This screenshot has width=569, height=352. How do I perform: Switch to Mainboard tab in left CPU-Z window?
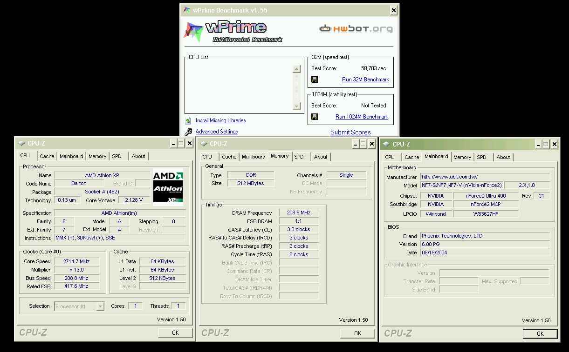(71, 156)
